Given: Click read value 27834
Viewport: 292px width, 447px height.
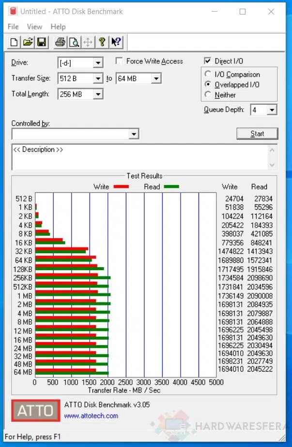Looking at the screenshot, I should click(263, 199).
